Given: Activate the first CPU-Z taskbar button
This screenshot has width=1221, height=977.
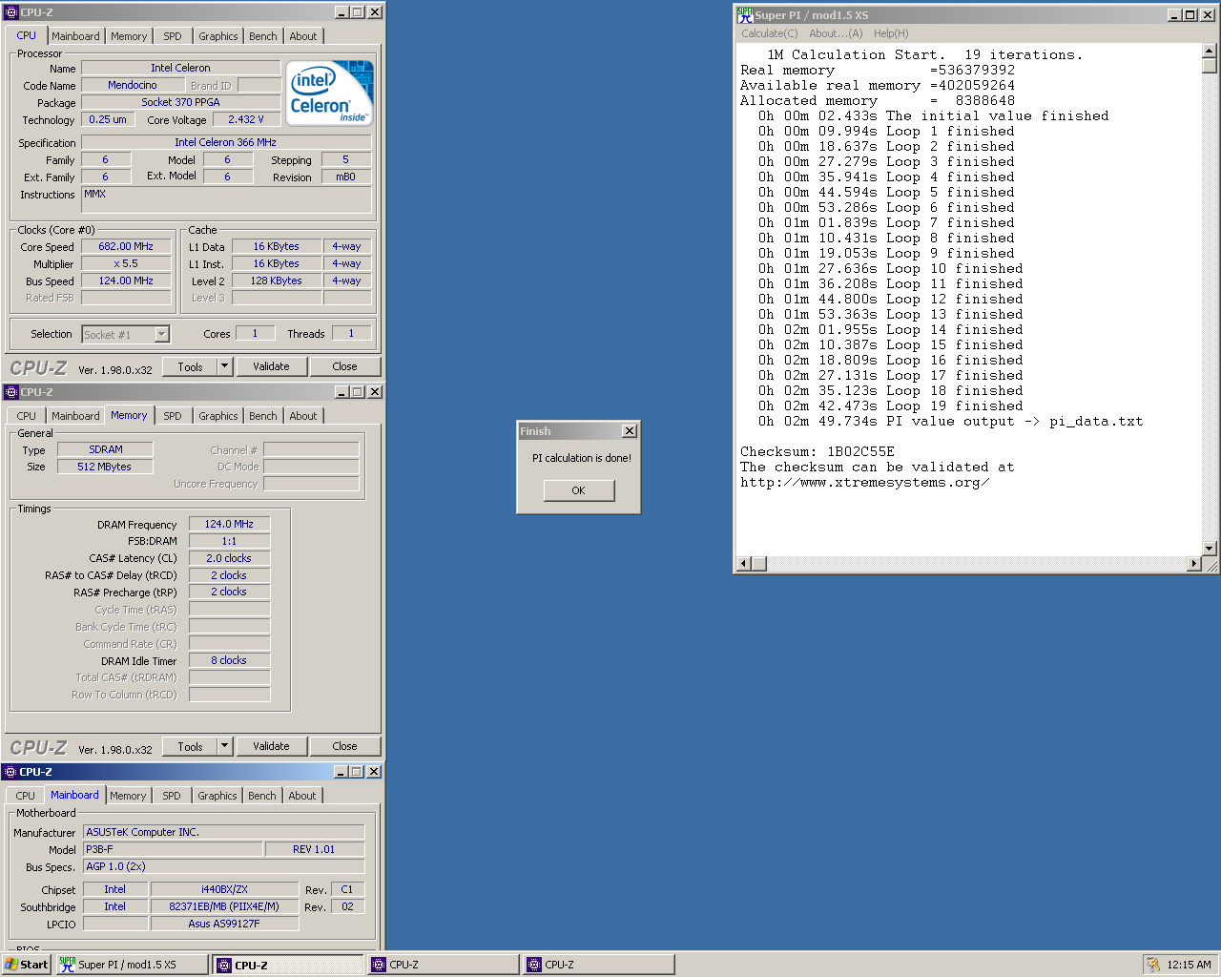Looking at the screenshot, I should 288,965.
